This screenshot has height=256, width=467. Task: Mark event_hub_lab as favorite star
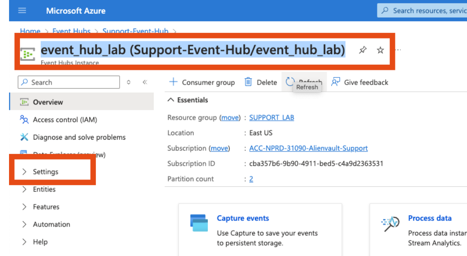point(380,50)
